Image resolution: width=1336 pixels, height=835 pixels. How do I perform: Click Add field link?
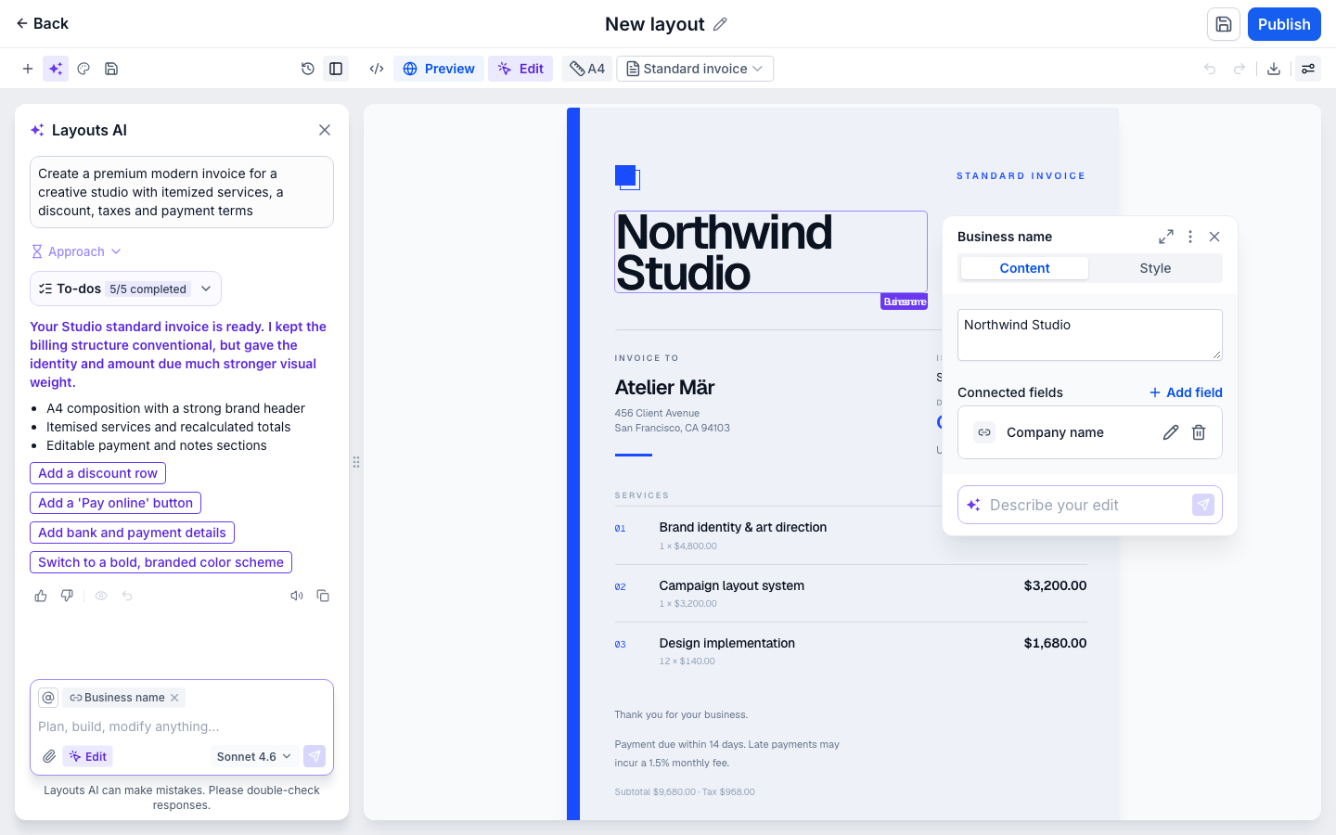tap(1186, 392)
